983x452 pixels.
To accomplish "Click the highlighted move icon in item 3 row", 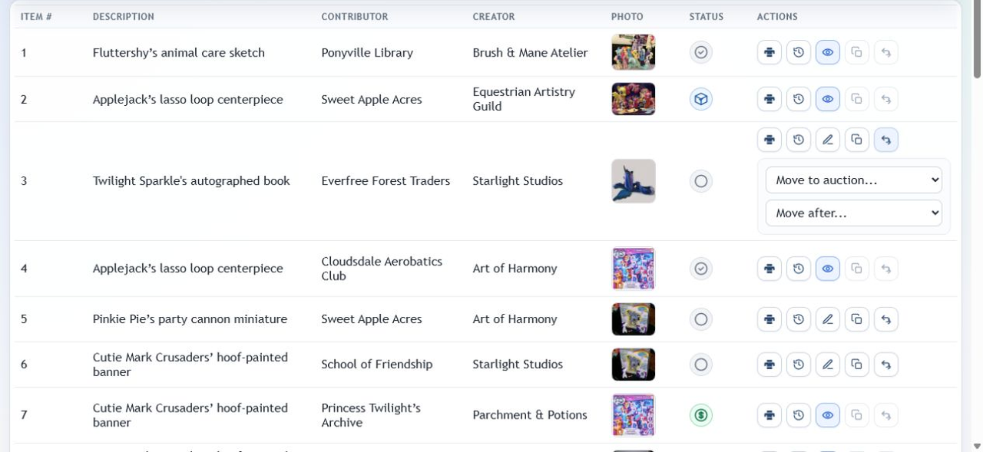I will (x=885, y=140).
